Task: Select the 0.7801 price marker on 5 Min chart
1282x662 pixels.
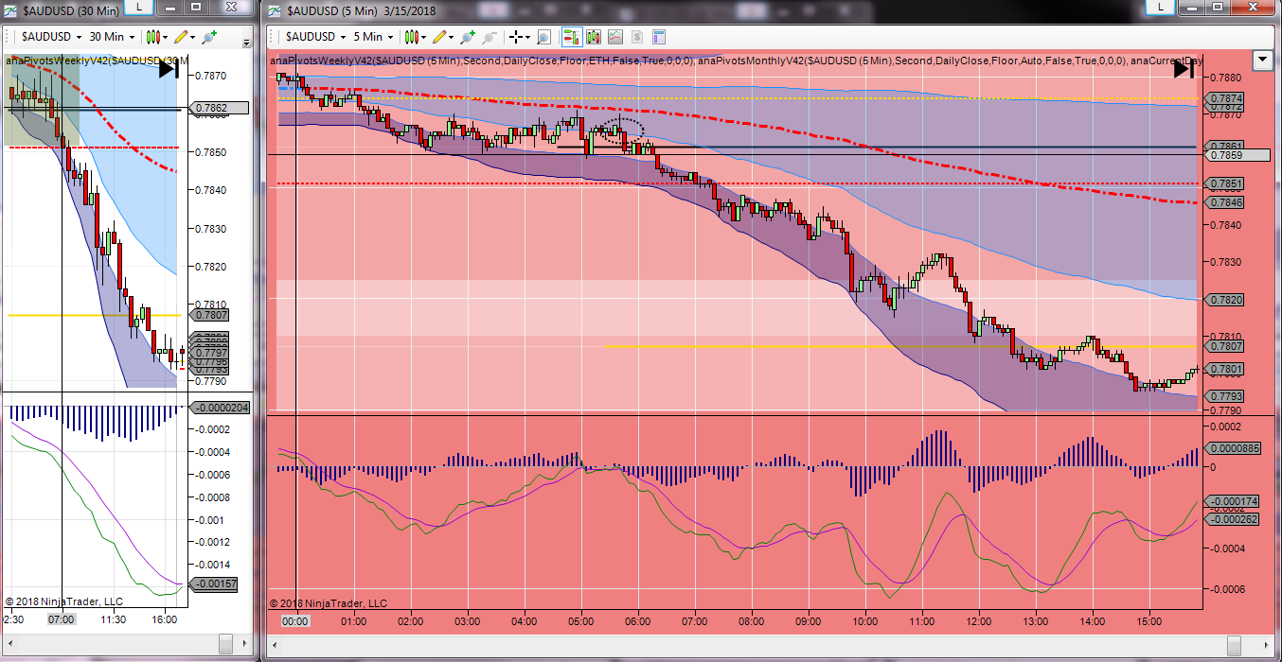Action: 1225,369
